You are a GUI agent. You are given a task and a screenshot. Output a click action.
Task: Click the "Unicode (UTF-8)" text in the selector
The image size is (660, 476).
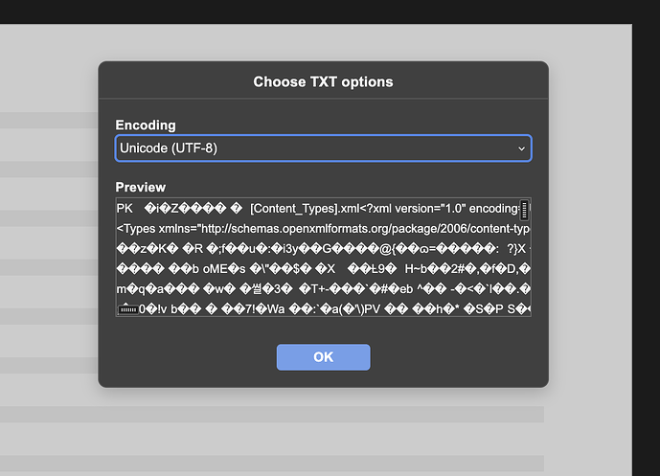pos(169,148)
